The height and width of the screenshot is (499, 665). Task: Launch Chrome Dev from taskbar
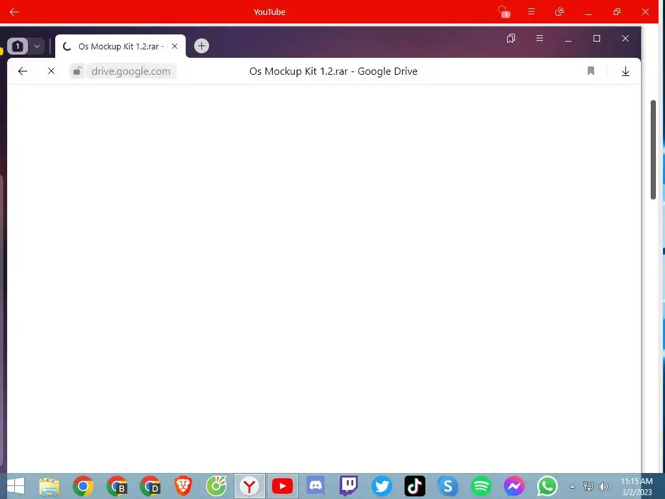point(150,486)
